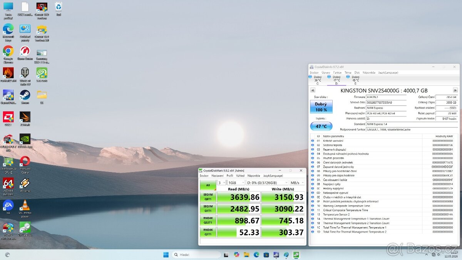
Task: Start the RND4K Q1T1 test
Action: (208, 232)
